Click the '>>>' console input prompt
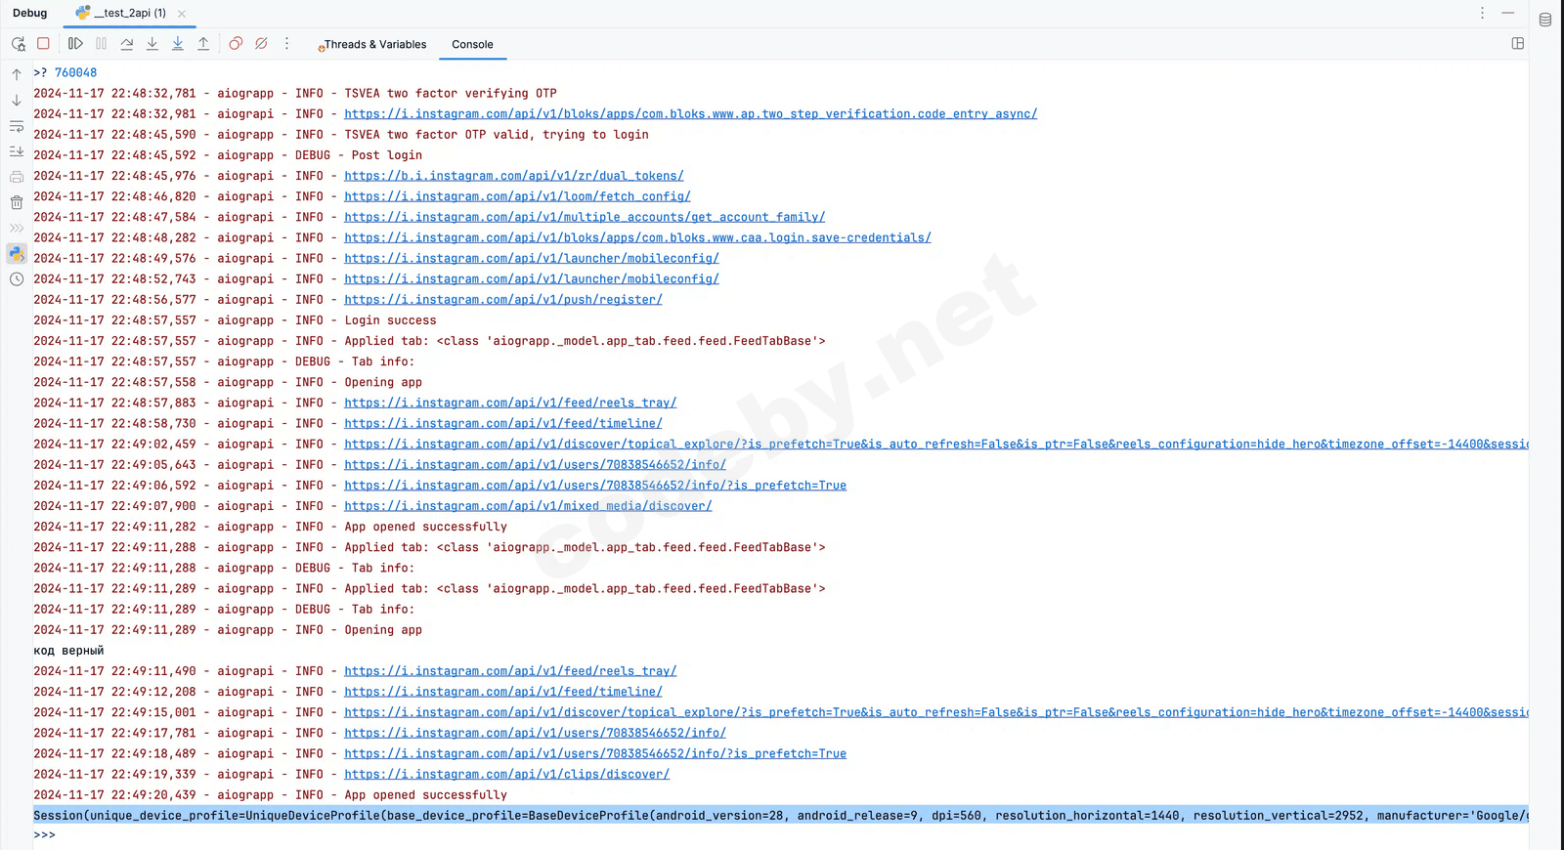This screenshot has height=850, width=1564. click(44, 835)
